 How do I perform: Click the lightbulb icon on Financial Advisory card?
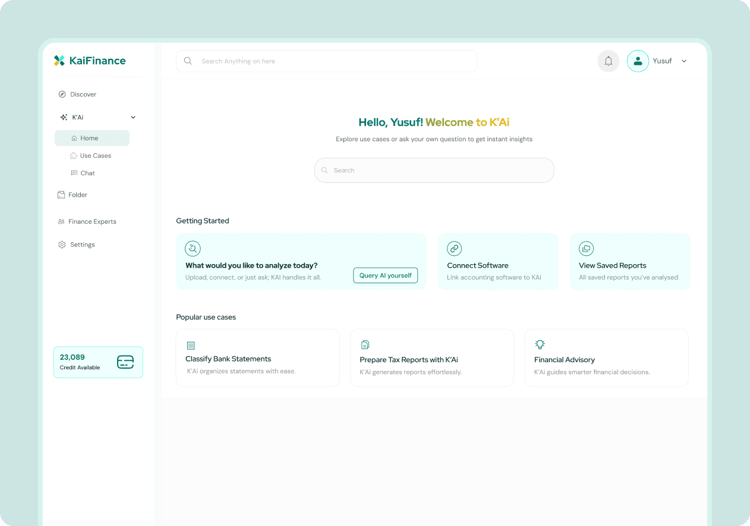tap(540, 344)
